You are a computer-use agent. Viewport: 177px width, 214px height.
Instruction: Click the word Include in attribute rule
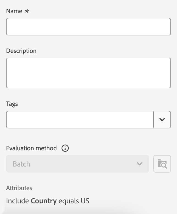tap(17, 201)
